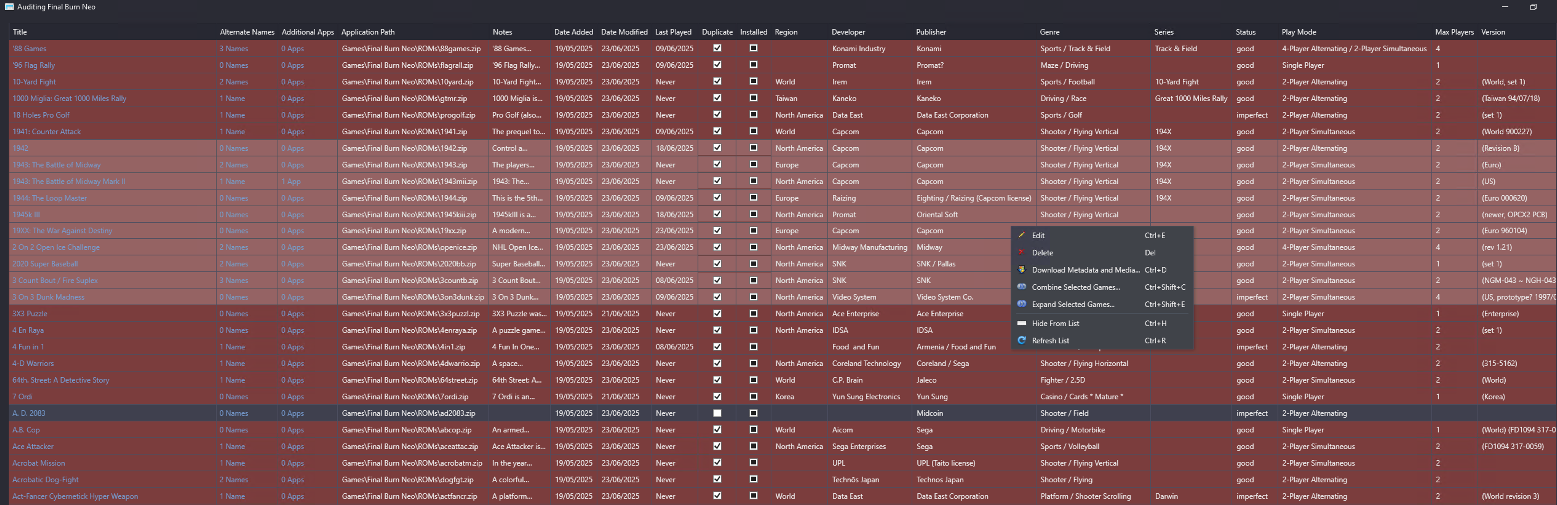Click the Combine Selected Games icon

(1021, 287)
